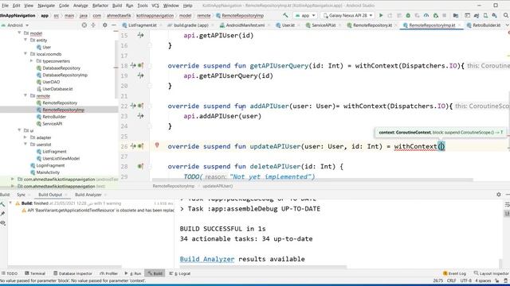This screenshot has height=286, width=510.
Task: Click the eye filter icon in Build panel
Action: coord(2,222)
